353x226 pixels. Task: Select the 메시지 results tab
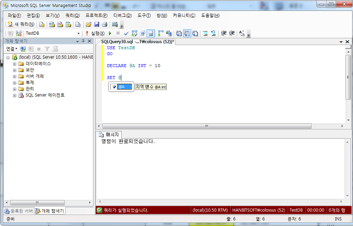(x=109, y=135)
